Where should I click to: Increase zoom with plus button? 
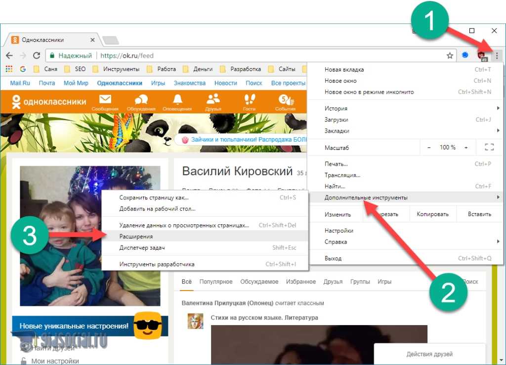click(x=466, y=147)
